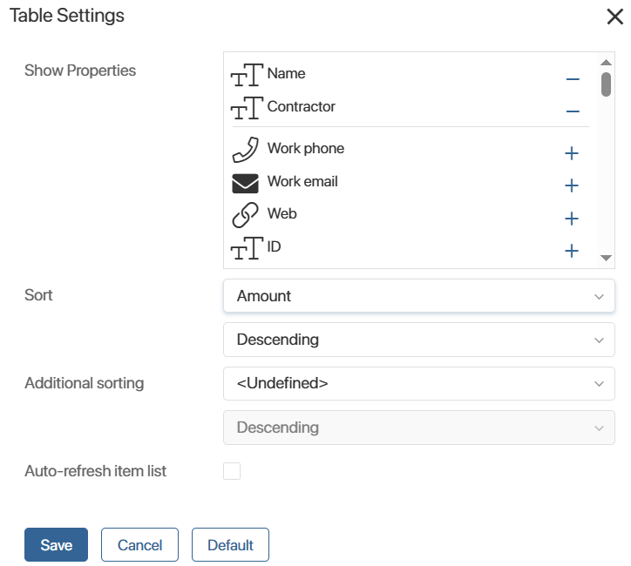Remove Name property with minus icon
Image resolution: width=631 pixels, height=566 pixels.
click(x=573, y=79)
